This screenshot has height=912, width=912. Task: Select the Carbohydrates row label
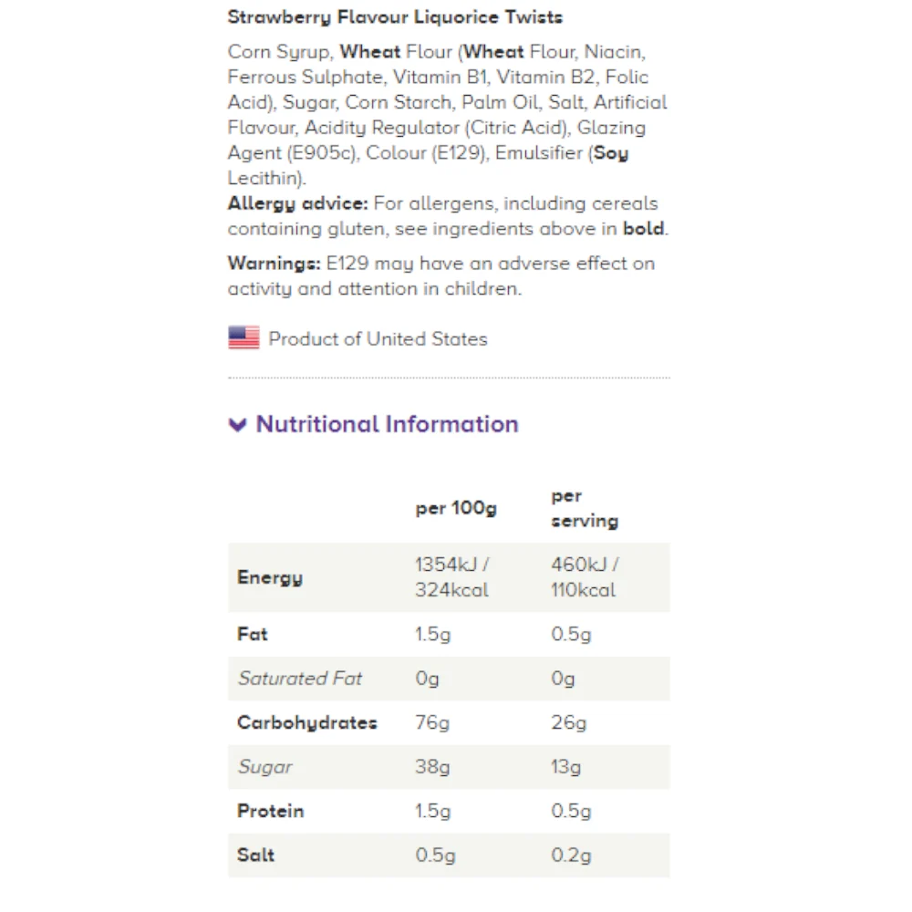point(307,723)
